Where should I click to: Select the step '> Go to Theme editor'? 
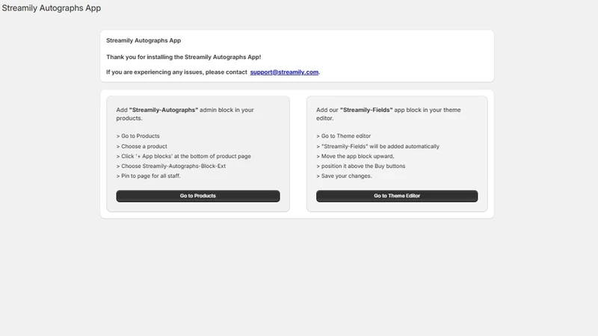coord(344,136)
